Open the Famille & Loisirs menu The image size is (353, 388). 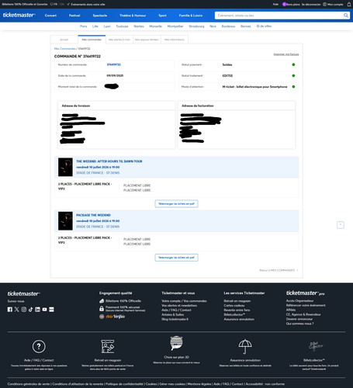191,16
